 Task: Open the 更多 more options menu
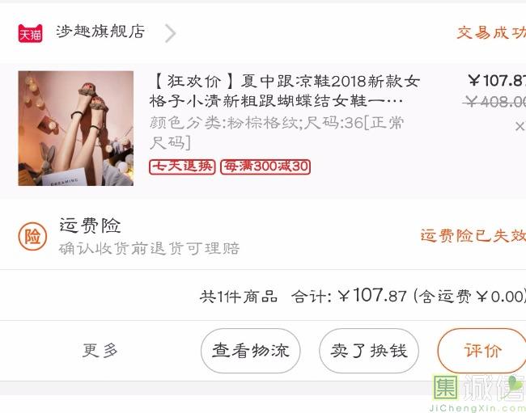click(100, 351)
